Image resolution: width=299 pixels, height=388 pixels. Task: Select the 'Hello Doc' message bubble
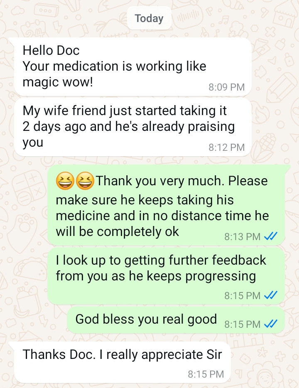coord(133,67)
